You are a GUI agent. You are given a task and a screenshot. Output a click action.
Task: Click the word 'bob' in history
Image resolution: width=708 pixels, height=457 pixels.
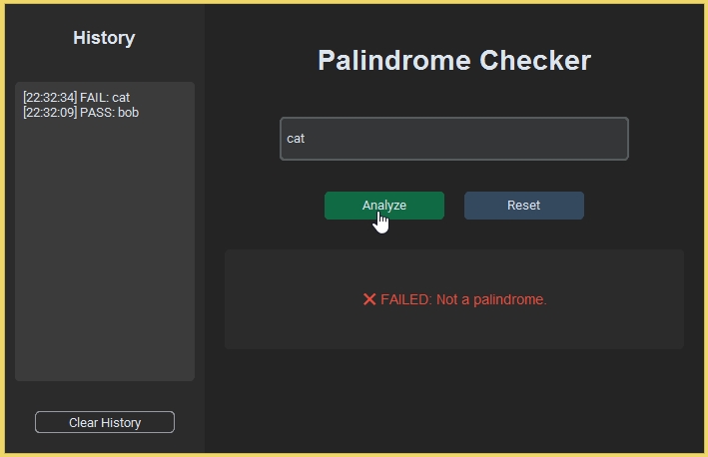point(129,113)
